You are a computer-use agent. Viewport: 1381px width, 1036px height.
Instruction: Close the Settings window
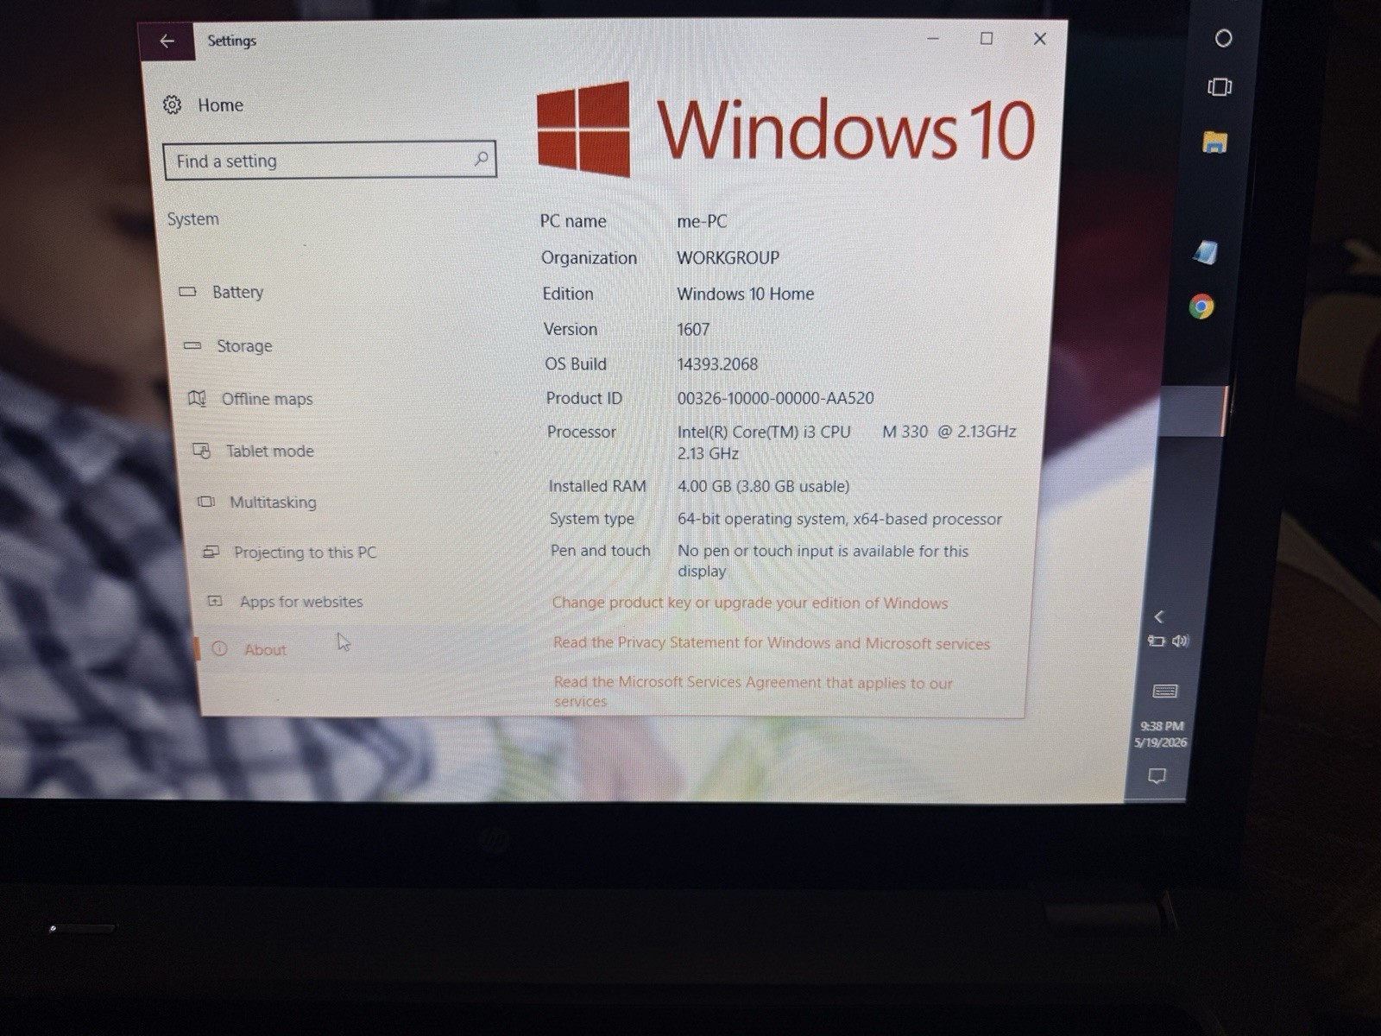click(1040, 39)
